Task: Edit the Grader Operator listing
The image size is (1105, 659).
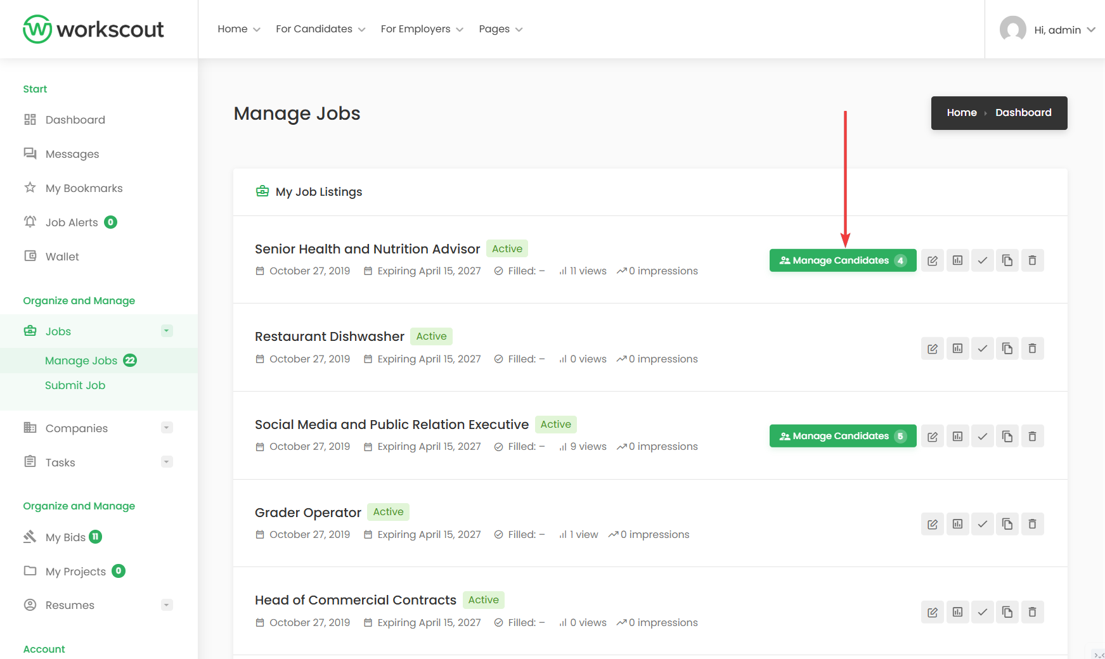Action: (x=932, y=524)
